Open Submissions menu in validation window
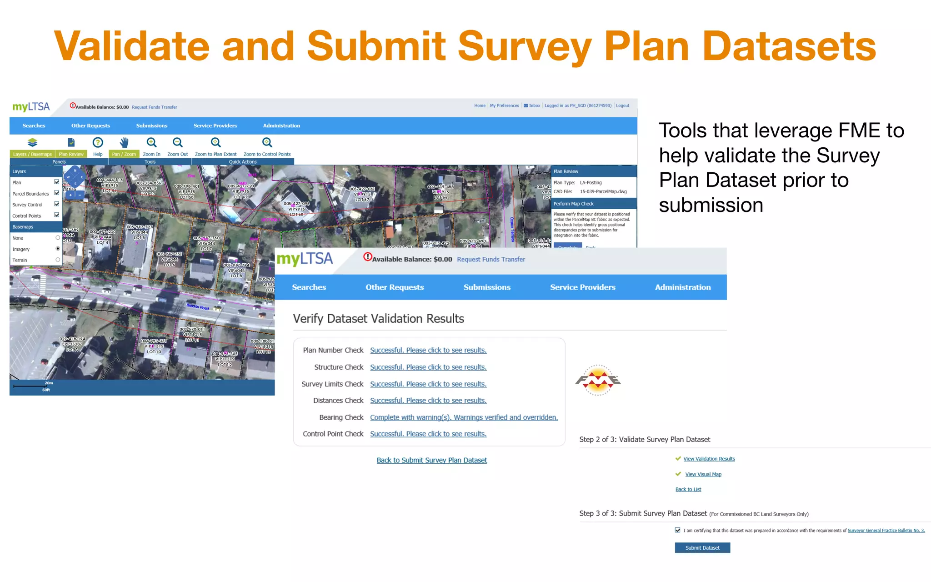 pos(487,287)
